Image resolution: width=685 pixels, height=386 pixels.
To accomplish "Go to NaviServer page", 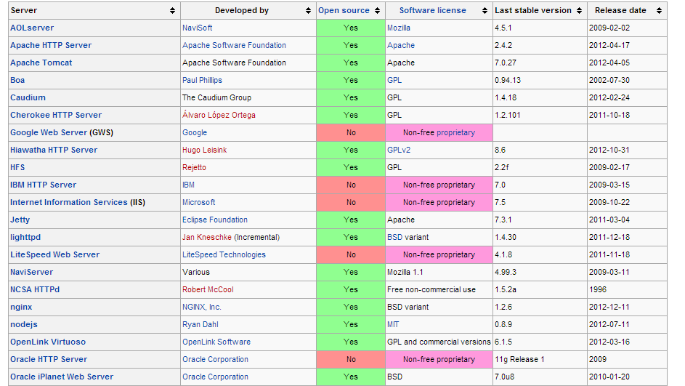I will click(31, 273).
